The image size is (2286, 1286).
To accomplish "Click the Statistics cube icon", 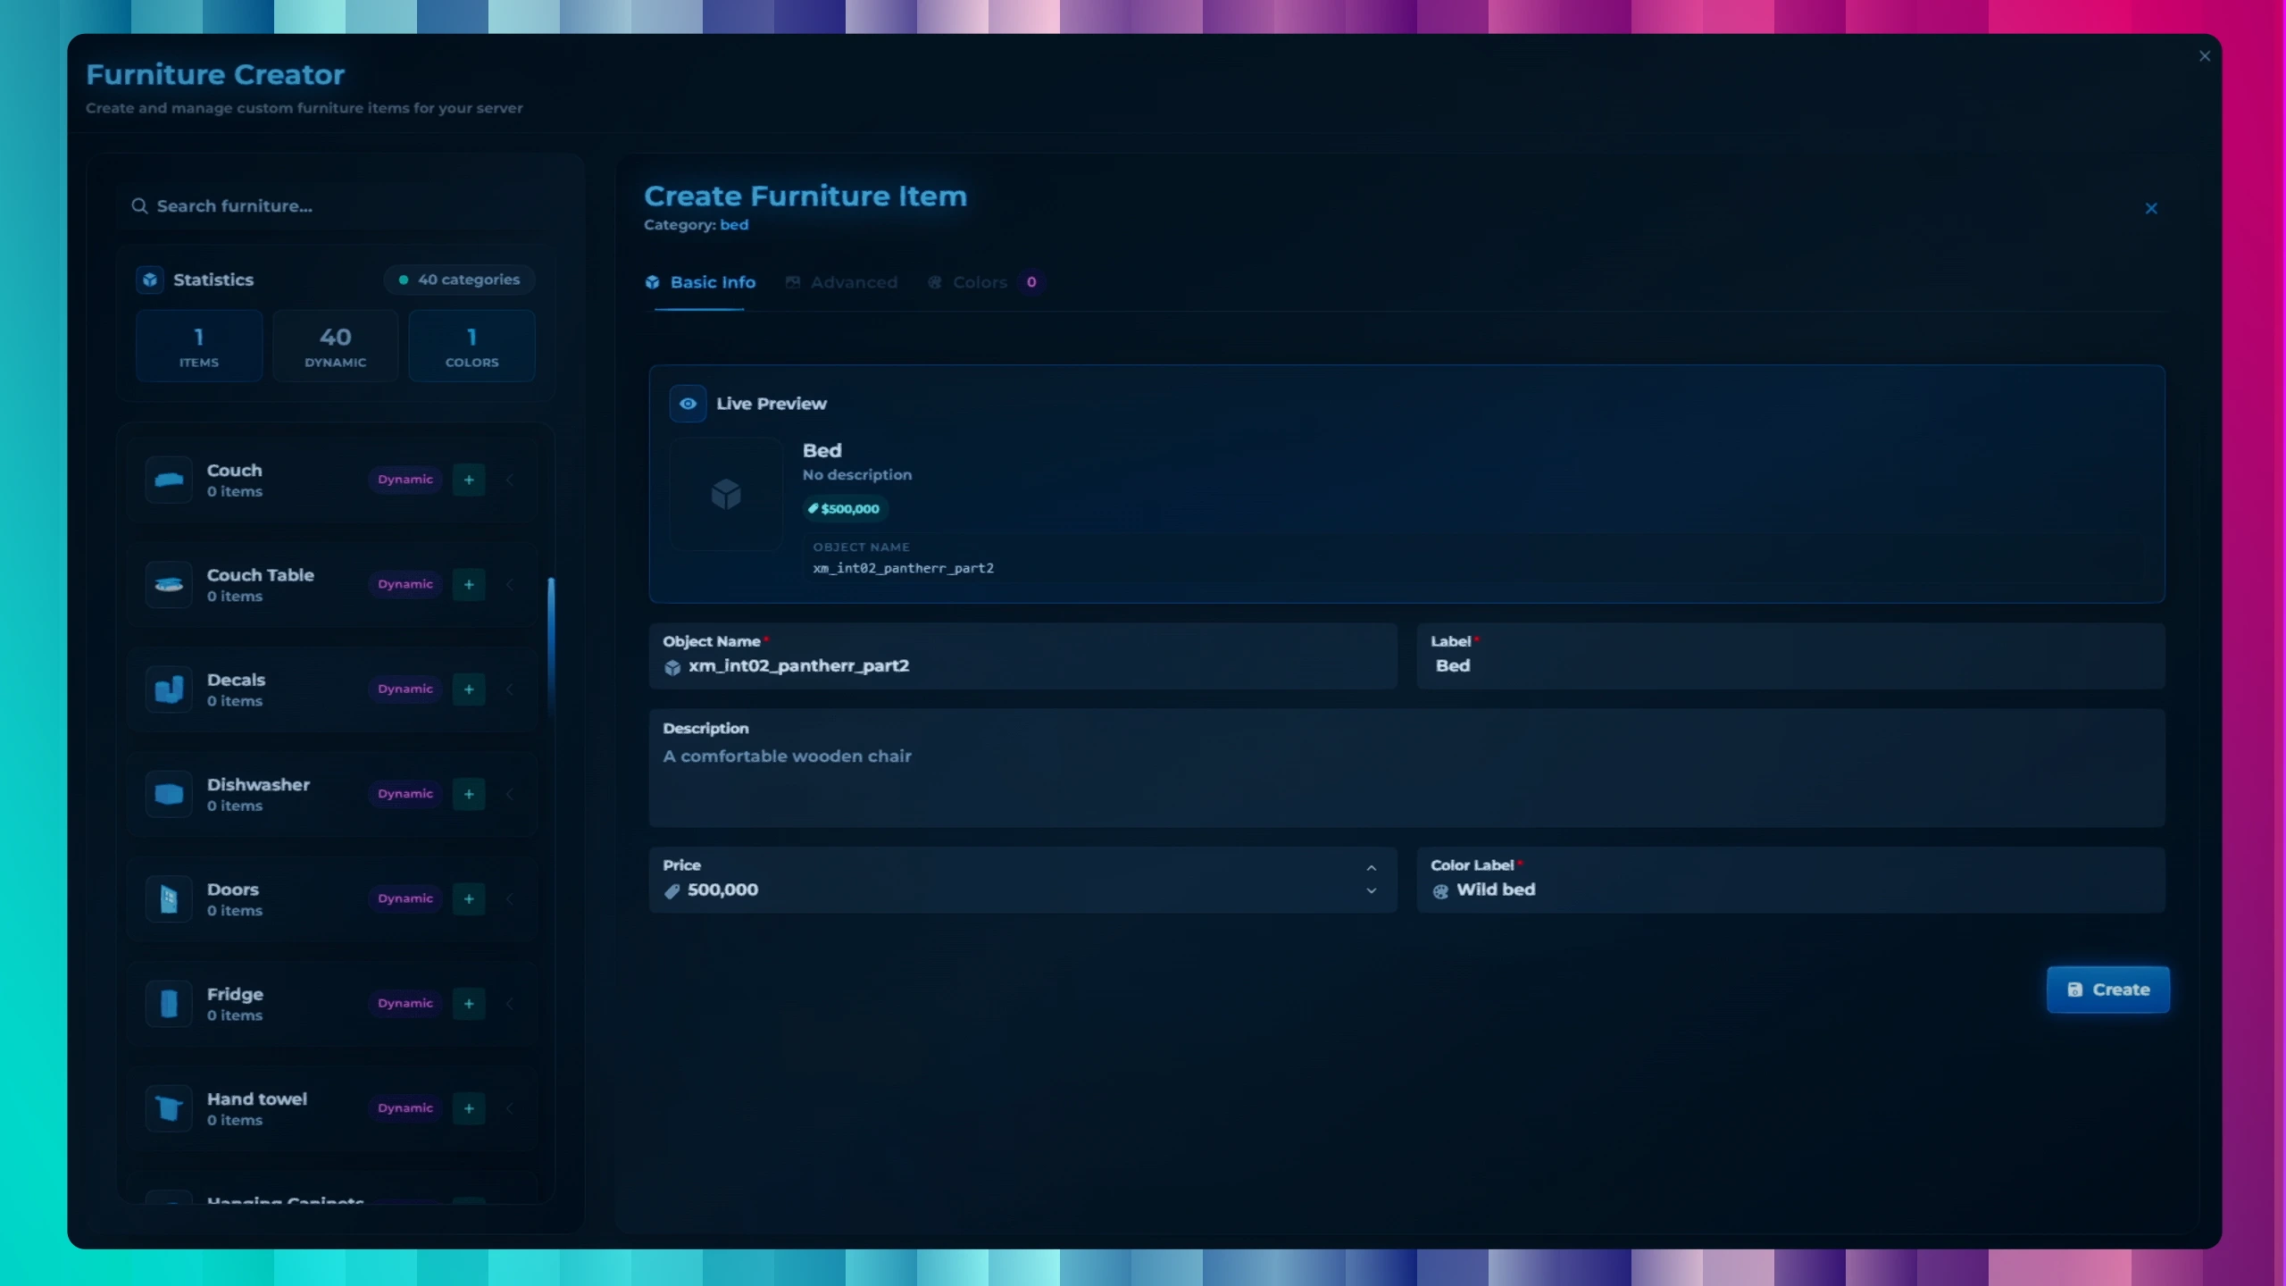I will pyautogui.click(x=150, y=280).
